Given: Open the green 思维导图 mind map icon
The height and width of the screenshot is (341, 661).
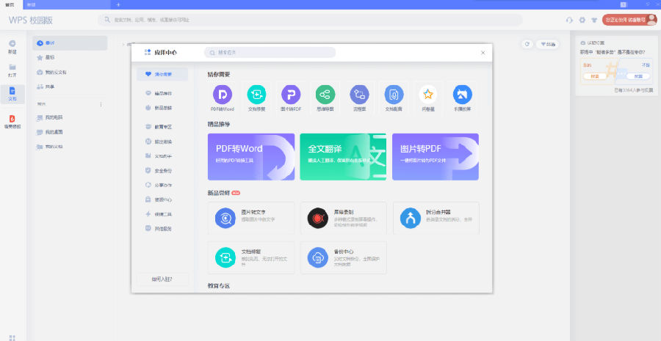Looking at the screenshot, I should [325, 95].
